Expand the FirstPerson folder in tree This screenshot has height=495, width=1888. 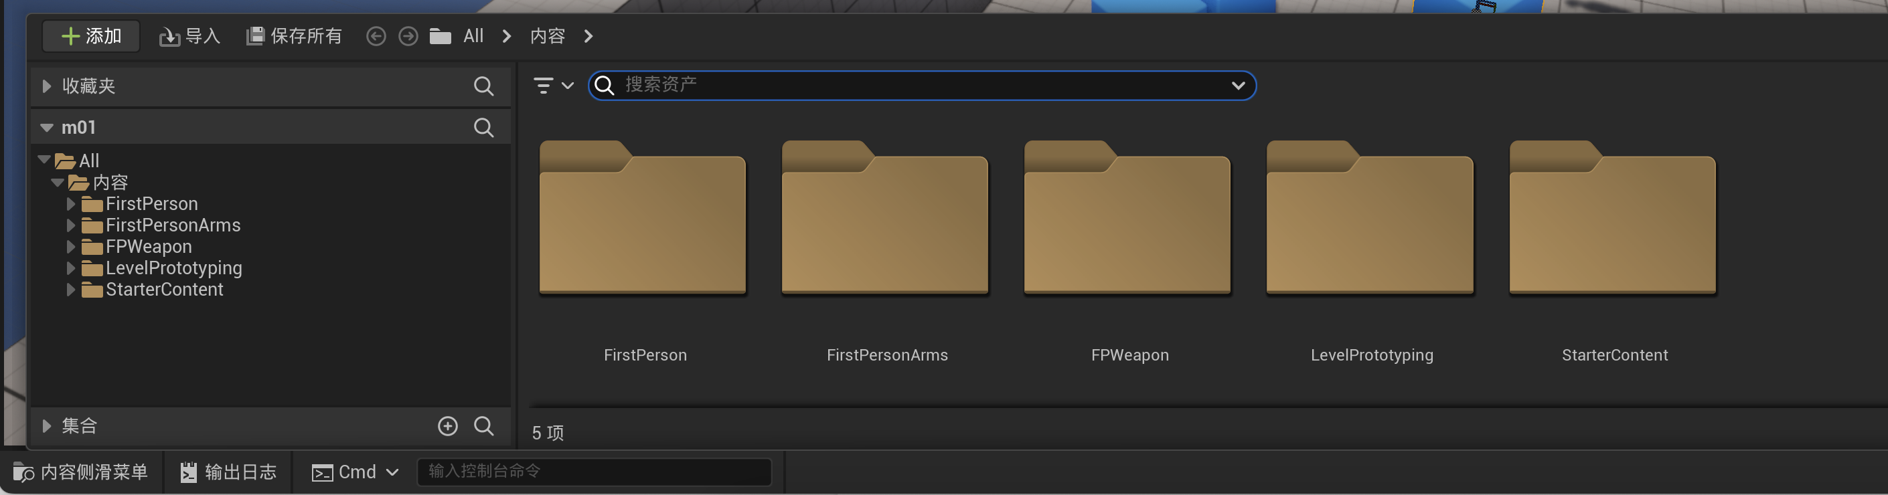(x=71, y=203)
